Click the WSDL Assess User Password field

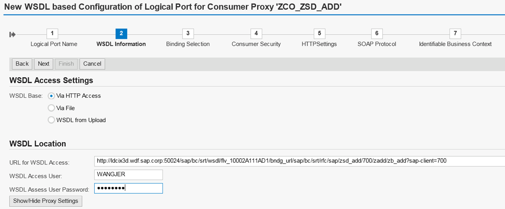click(x=129, y=188)
